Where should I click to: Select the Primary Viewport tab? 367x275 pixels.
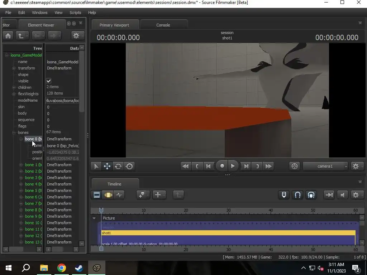(114, 25)
